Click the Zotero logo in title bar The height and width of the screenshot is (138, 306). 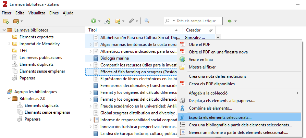pyautogui.click(x=5, y=4)
